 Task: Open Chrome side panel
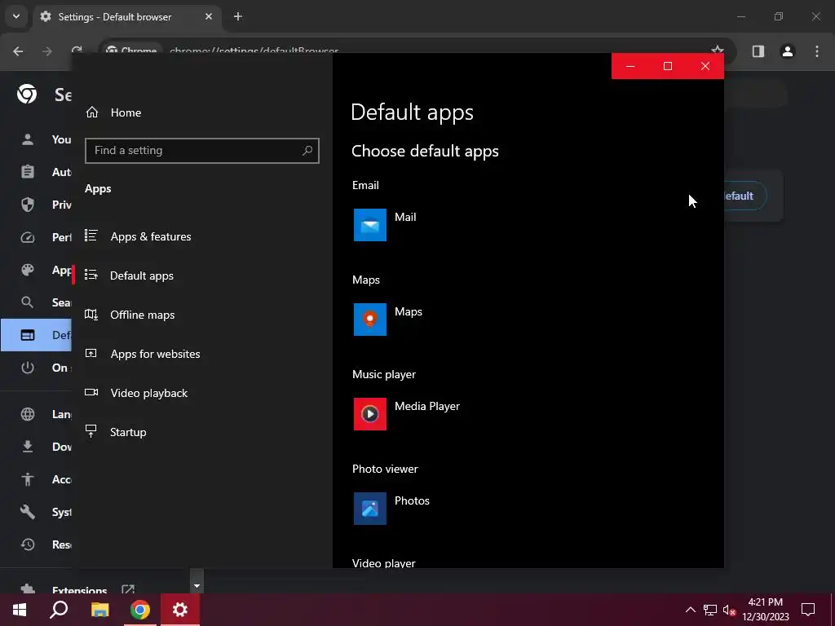coord(758,51)
